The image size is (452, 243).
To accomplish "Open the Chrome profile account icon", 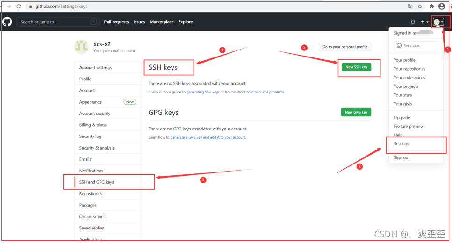I will [x=441, y=7].
